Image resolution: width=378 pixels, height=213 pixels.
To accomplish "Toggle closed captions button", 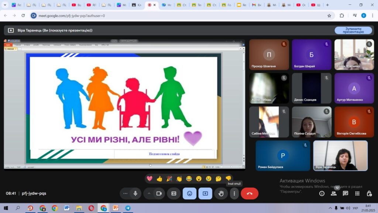I will 174,193.
